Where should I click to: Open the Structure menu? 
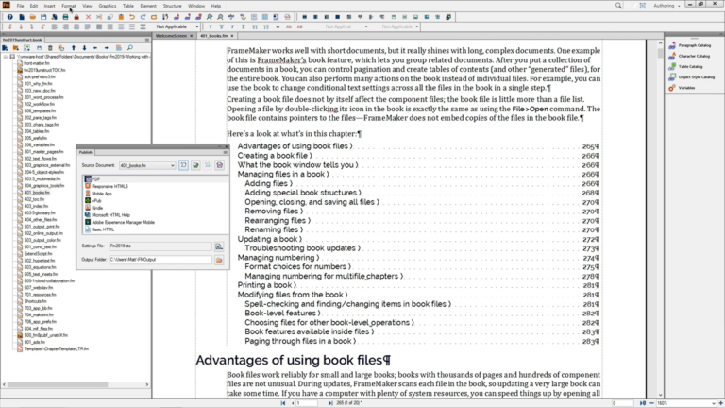(172, 6)
